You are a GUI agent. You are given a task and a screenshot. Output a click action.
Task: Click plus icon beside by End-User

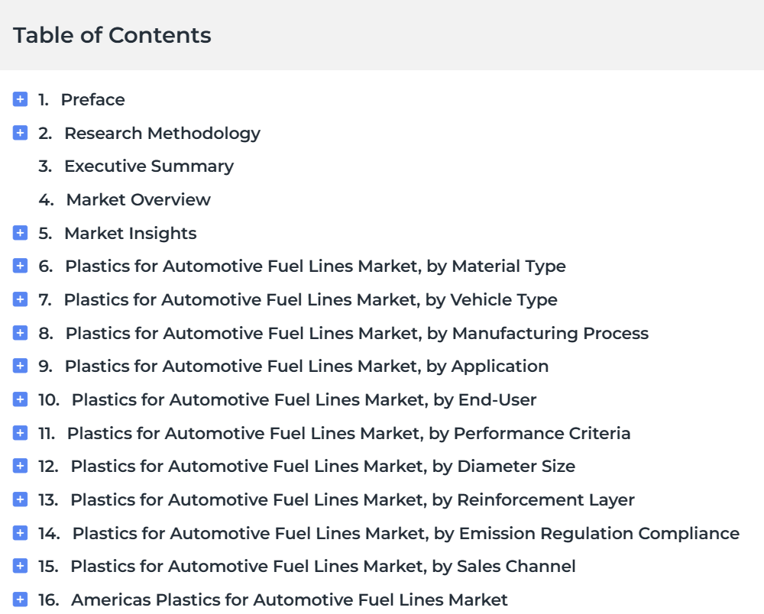point(21,399)
